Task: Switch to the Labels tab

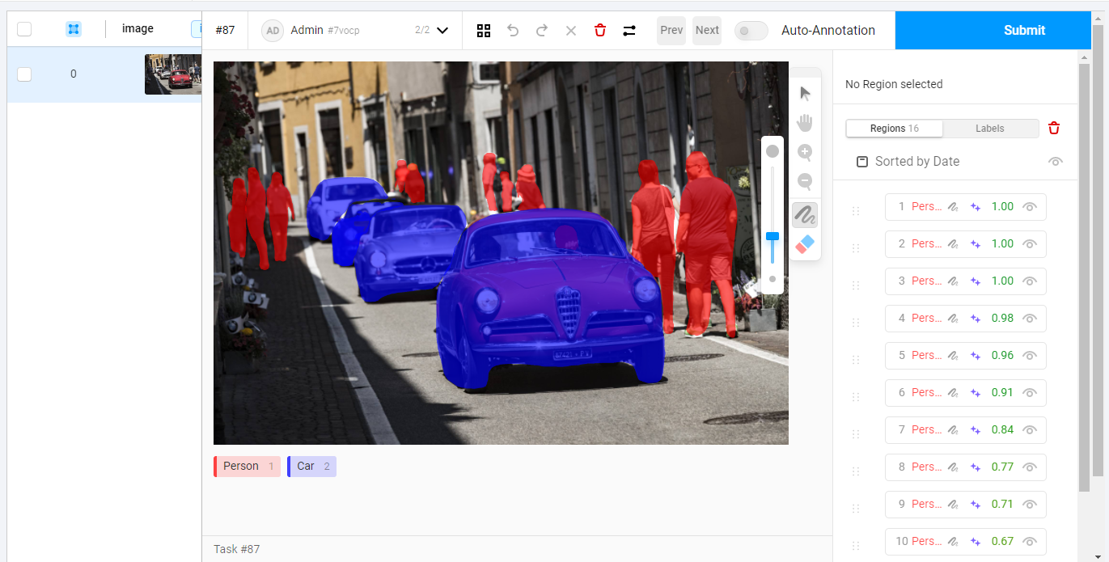Action: tap(990, 128)
